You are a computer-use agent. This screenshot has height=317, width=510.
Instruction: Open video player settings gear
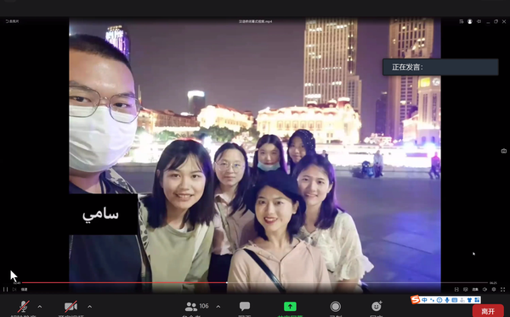pos(494,289)
